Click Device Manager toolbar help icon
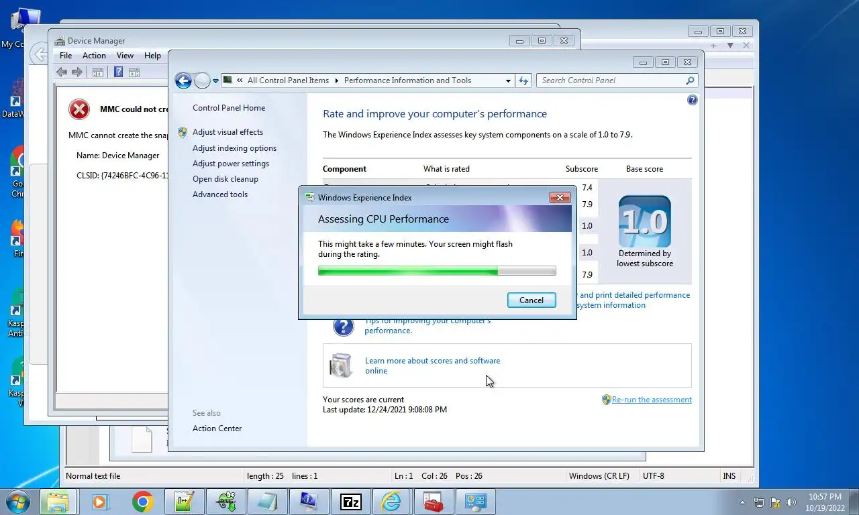This screenshot has width=859, height=515. click(118, 72)
